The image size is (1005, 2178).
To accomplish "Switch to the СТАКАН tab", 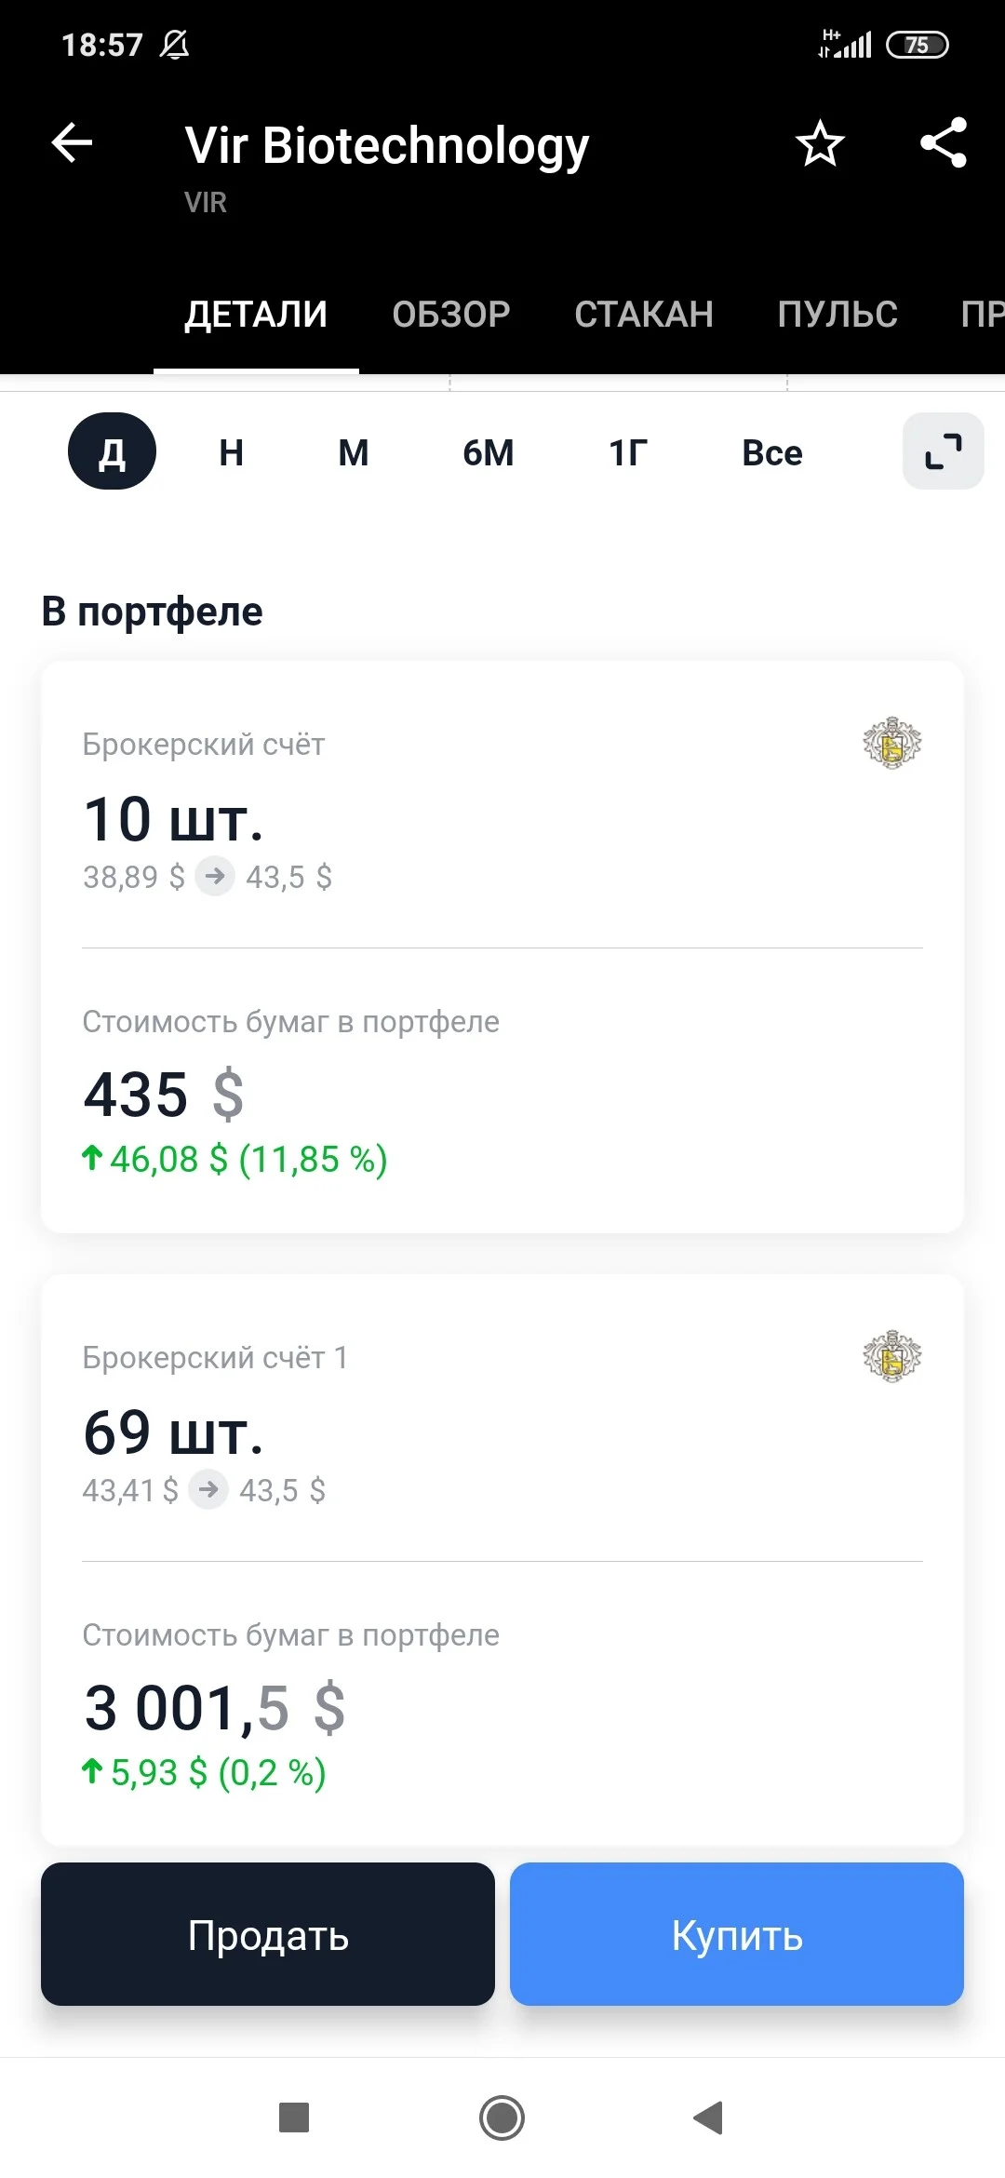I will (x=644, y=315).
